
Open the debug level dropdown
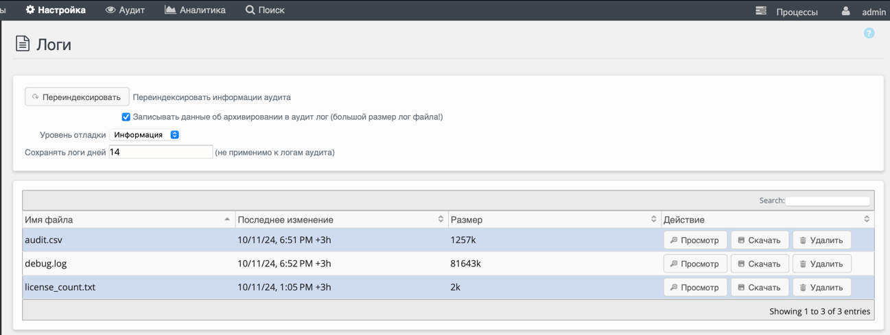click(145, 135)
